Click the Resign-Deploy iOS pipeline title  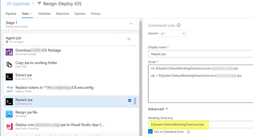click(62, 4)
